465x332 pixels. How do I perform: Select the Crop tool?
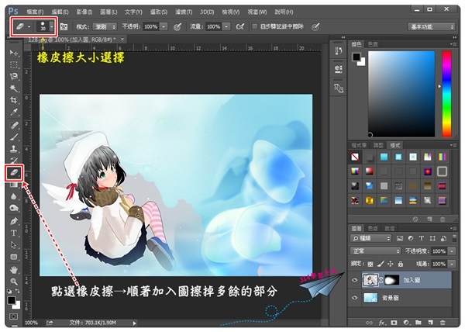(14, 100)
